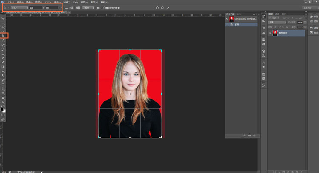
Task: Open the overlay view dropdown in options bar
Action: point(88,8)
